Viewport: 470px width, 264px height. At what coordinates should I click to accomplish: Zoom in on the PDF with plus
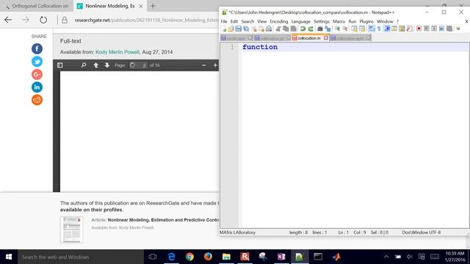point(215,65)
